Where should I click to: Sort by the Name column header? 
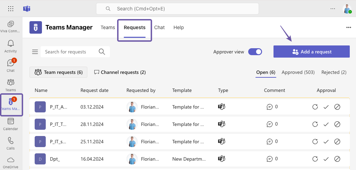tap(41, 90)
